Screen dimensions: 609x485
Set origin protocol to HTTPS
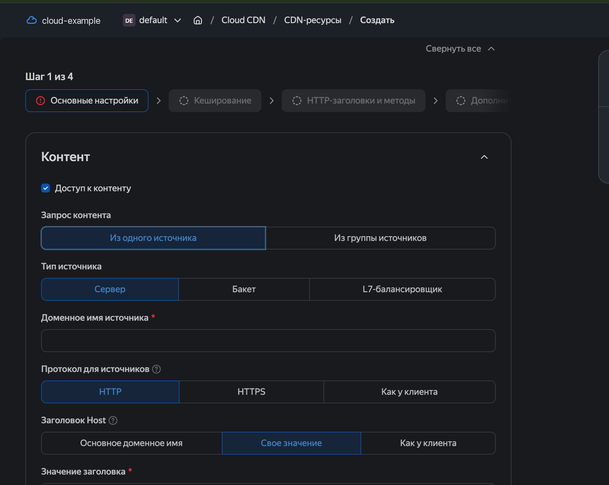[251, 392]
